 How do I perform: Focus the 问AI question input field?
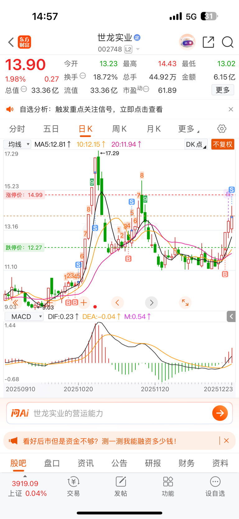pos(119,413)
